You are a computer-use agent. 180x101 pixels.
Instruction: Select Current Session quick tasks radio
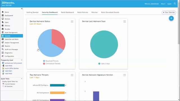click(x=3, y=84)
